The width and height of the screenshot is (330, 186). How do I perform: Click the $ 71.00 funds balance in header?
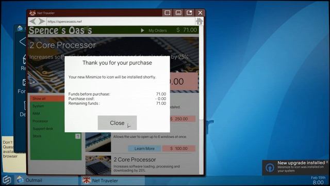[x=187, y=30]
